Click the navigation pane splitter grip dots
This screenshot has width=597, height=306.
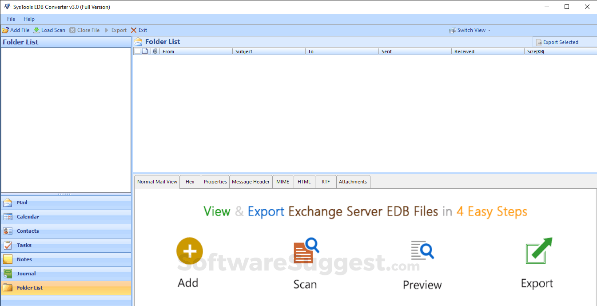pos(64,194)
